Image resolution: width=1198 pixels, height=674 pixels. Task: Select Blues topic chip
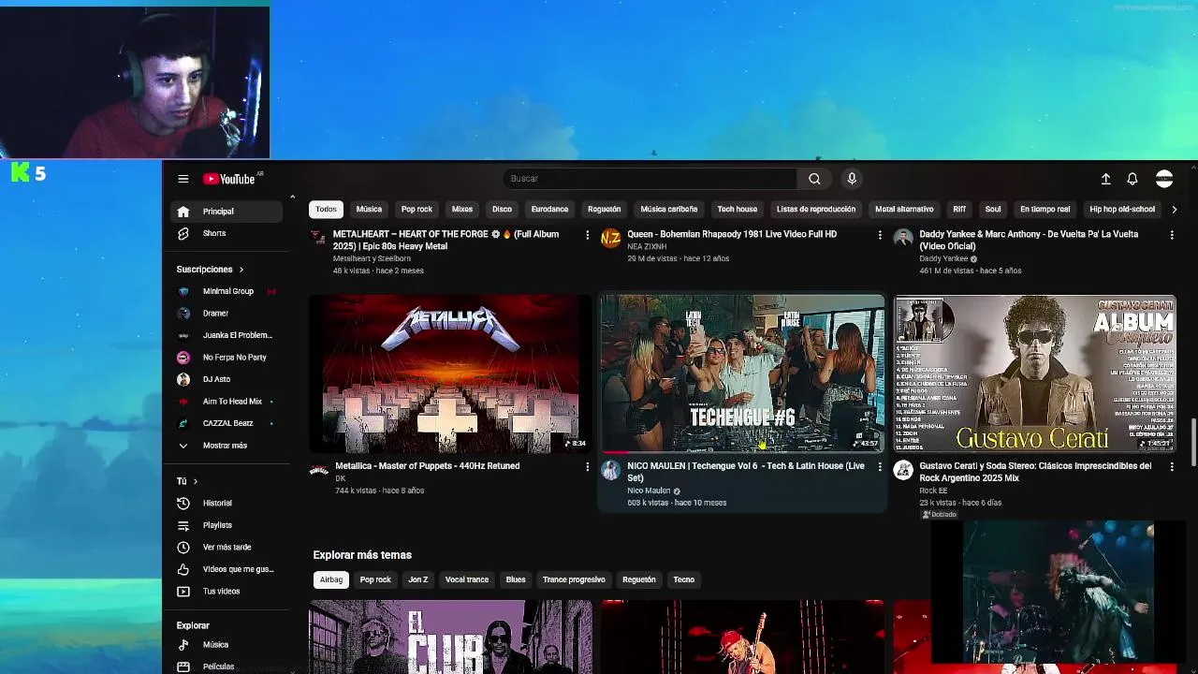(516, 579)
